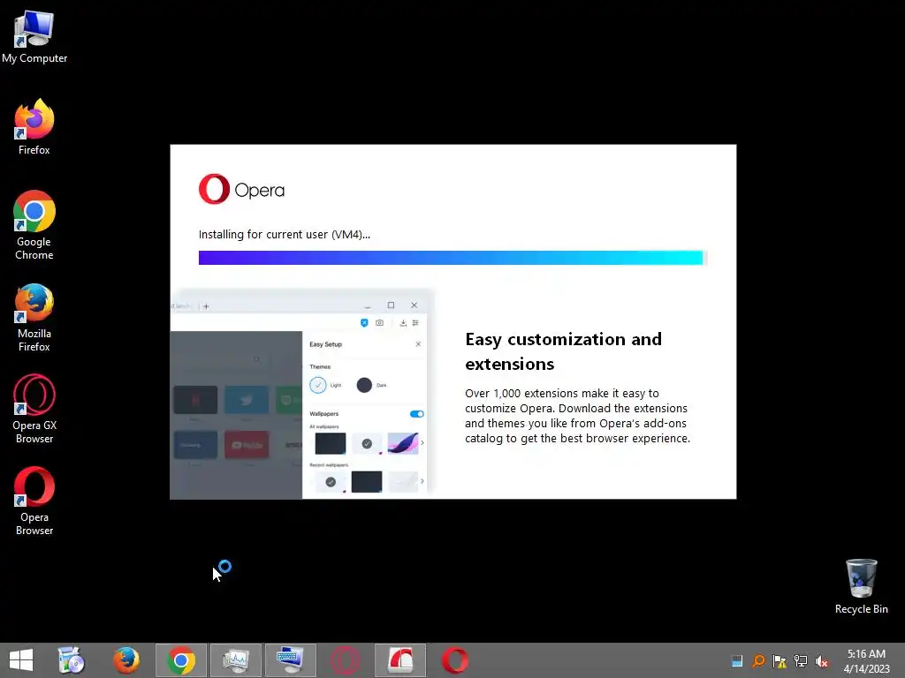Click the orange magnifier tray icon
This screenshot has height=678, width=905.
click(x=758, y=661)
